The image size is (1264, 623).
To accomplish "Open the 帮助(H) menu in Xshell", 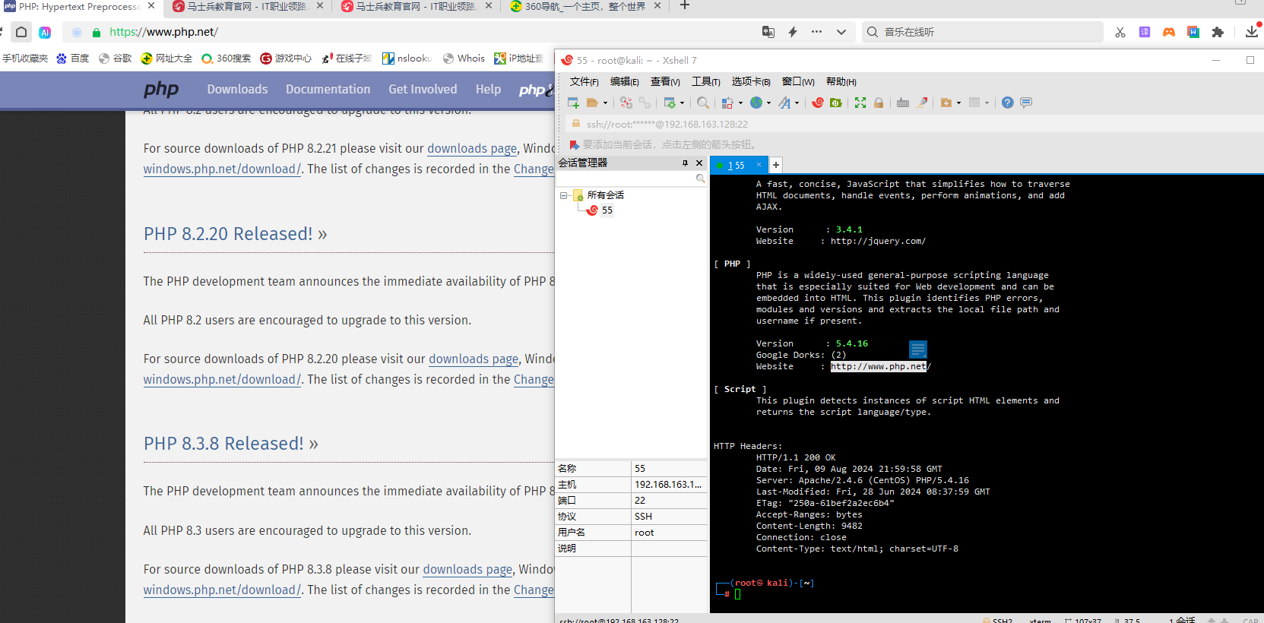I will [x=841, y=82].
